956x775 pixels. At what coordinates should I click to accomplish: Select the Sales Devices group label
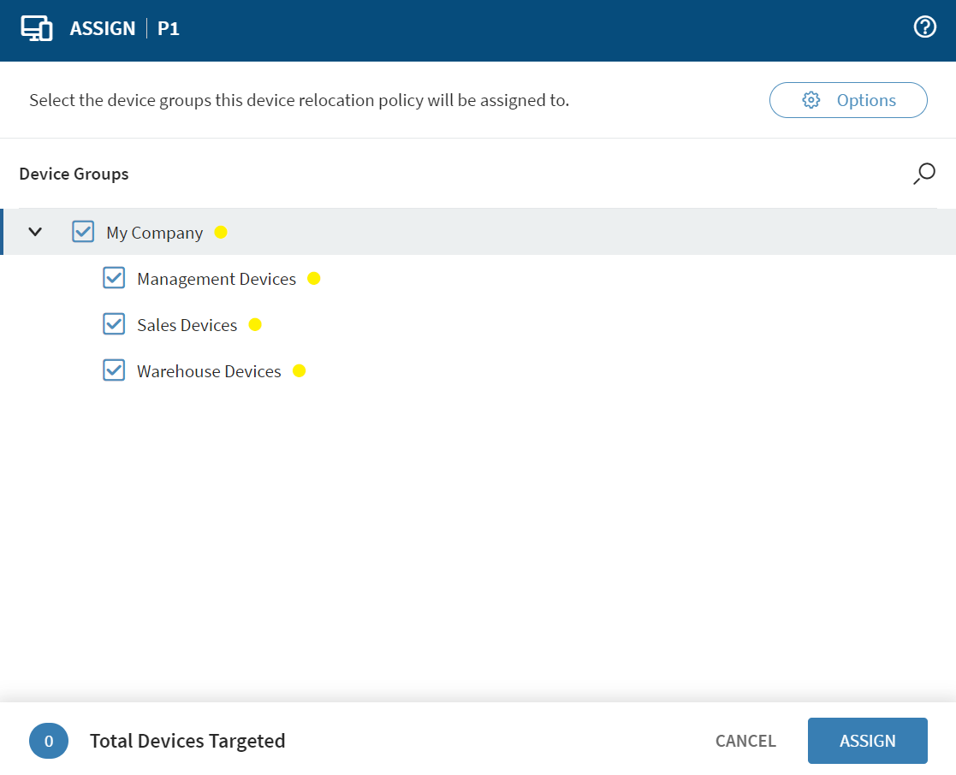pos(187,325)
